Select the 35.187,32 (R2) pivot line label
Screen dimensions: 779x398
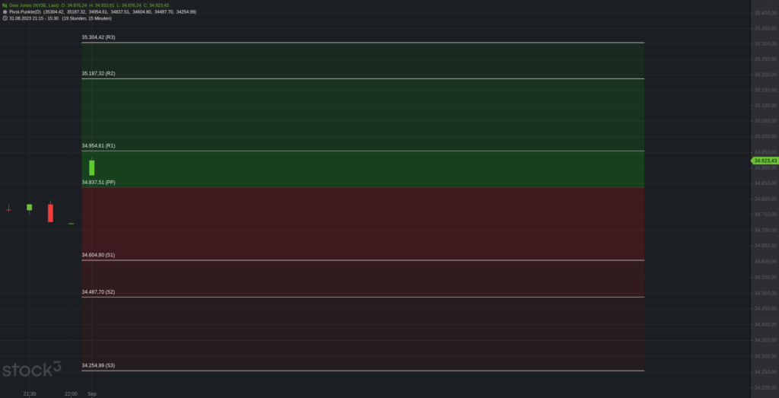[98, 74]
